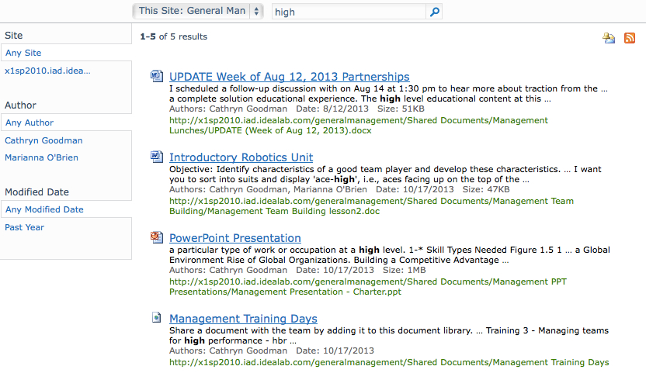Screen dimensions: 646x373
Task: Open Management Training Days result
Action: click(243, 319)
